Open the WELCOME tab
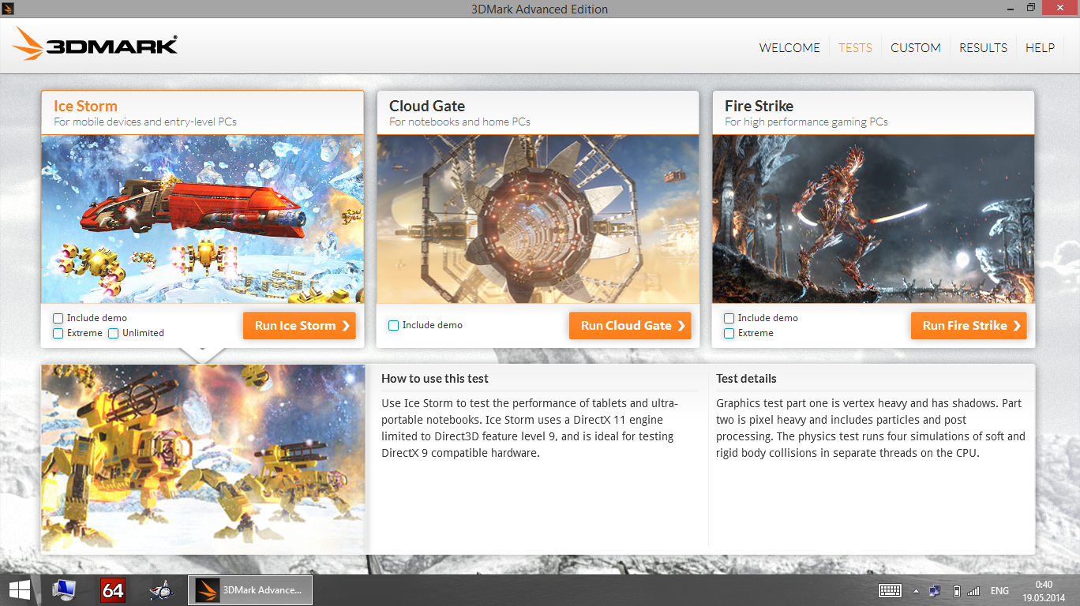1080x606 pixels. 789,48
